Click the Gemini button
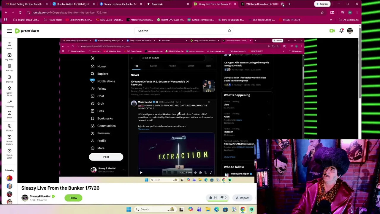 [x=322, y=4]
